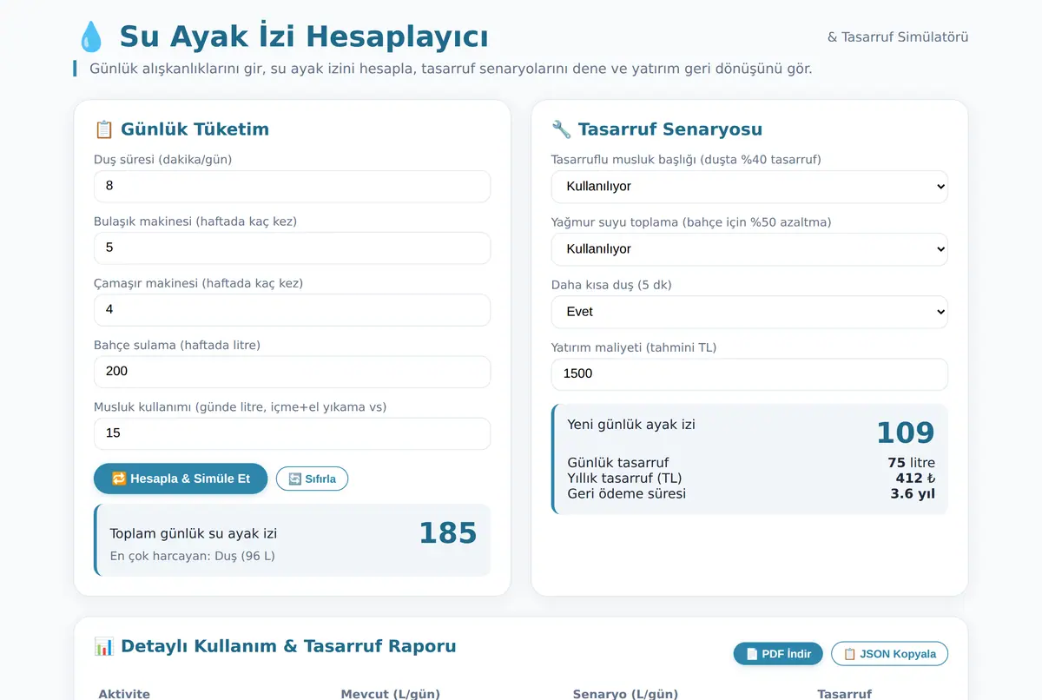1042x700 pixels.
Task: Click the Yıllık tasarruf 412 ₺ value
Action: (915, 479)
